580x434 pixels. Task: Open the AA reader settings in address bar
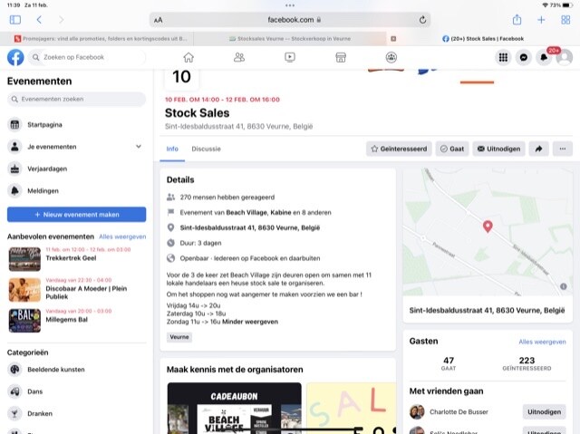point(159,20)
